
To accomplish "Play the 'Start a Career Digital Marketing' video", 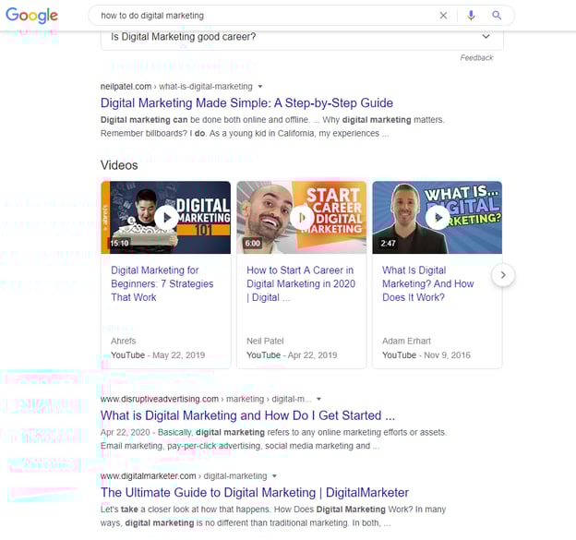I will pyautogui.click(x=302, y=218).
